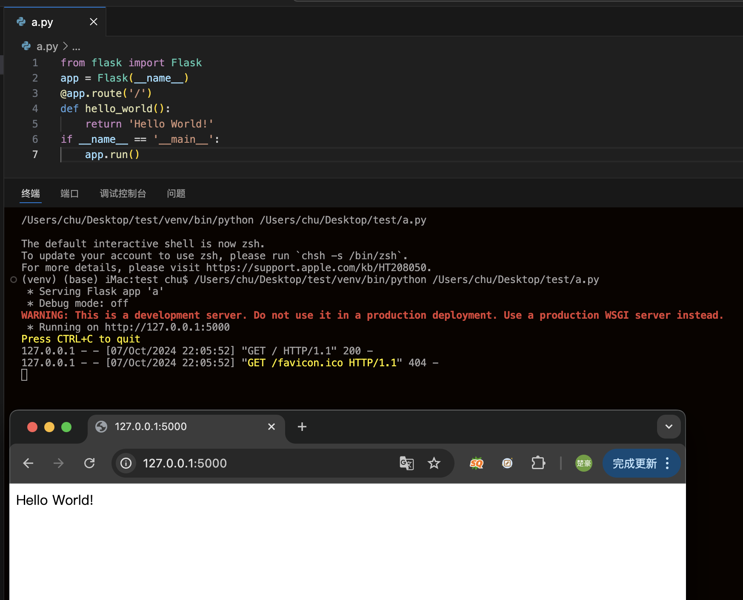
Task: Bookmark this page with the star icon
Action: [x=434, y=463]
